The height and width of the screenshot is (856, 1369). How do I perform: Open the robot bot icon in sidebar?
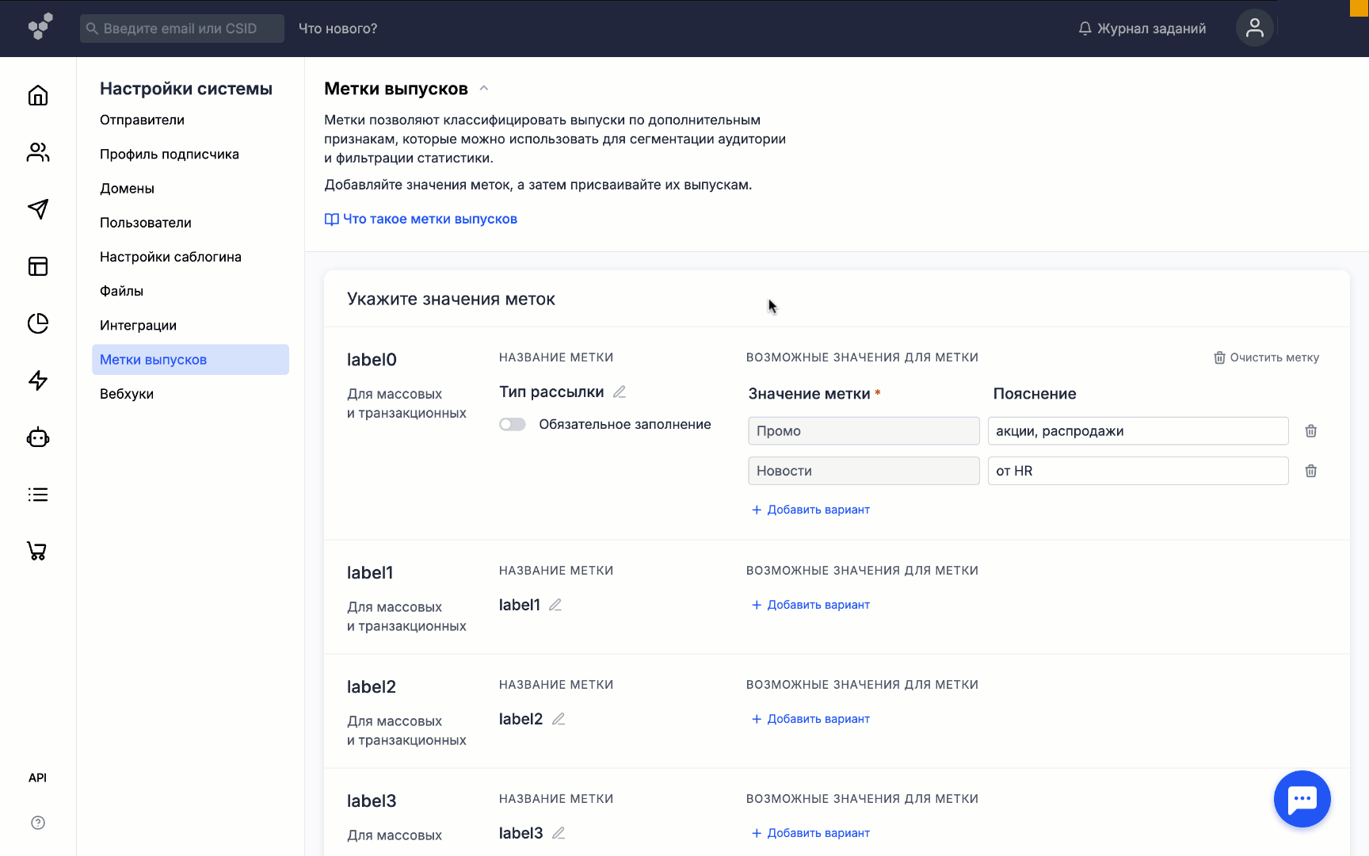[x=38, y=438]
